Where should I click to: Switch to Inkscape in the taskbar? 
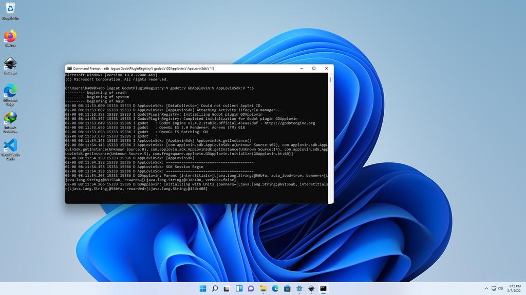pyautogui.click(x=311, y=288)
